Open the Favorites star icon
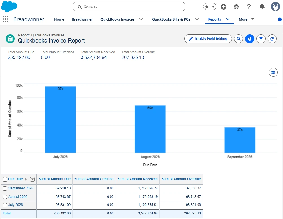The image size is (283, 219). point(207,7)
